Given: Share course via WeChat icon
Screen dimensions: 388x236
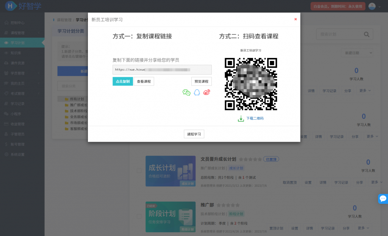Looking at the screenshot, I should pyautogui.click(x=186, y=92).
